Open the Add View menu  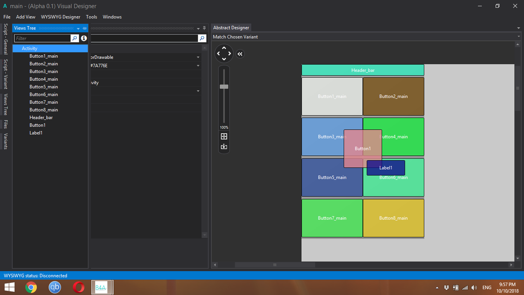26,17
